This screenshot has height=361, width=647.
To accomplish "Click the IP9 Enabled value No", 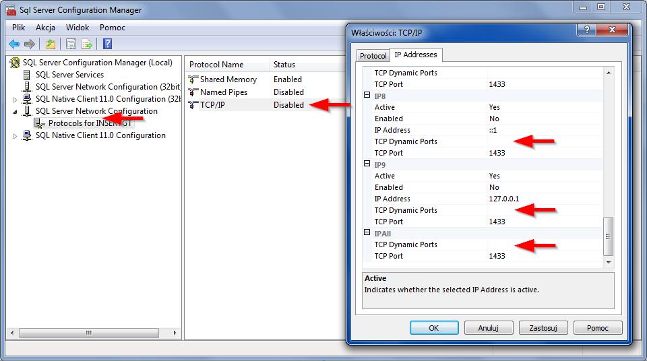I will pyautogui.click(x=494, y=187).
